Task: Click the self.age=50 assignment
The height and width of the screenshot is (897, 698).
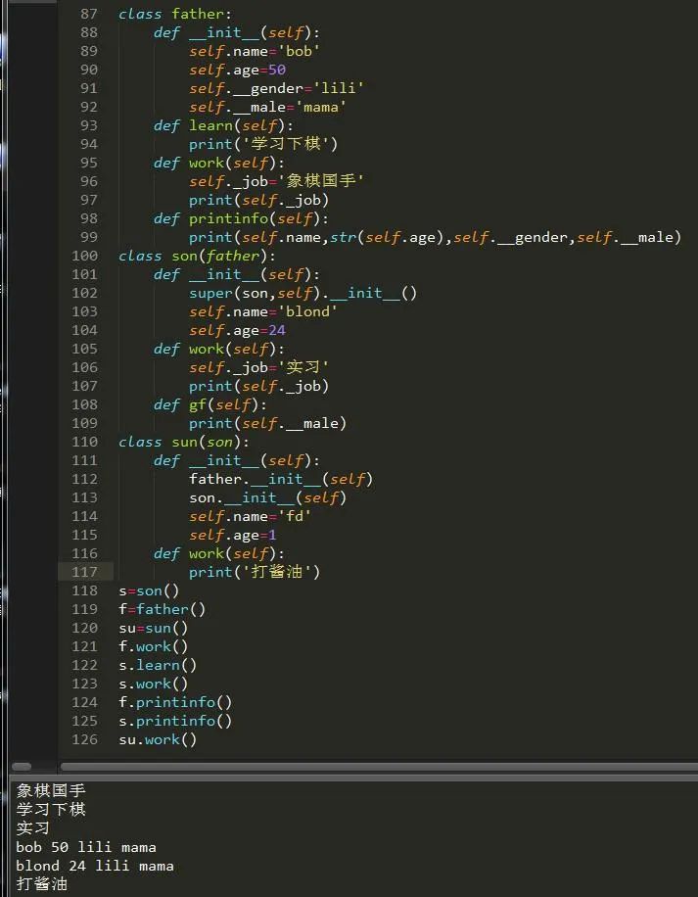Action: point(237,70)
